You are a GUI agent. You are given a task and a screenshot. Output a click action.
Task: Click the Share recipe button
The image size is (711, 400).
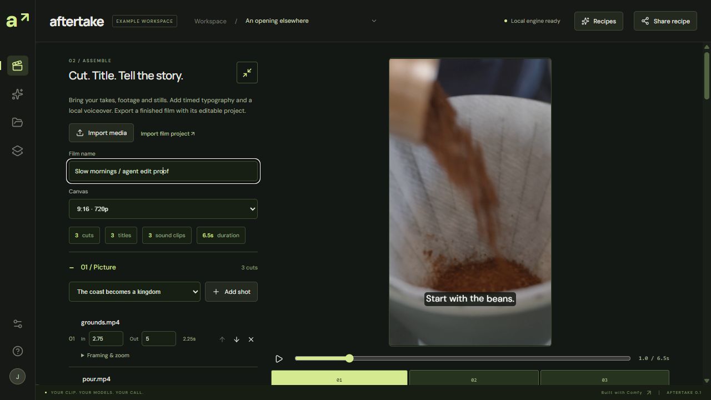(665, 21)
